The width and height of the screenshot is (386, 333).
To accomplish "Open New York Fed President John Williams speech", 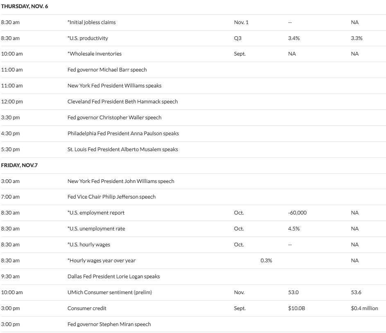I will (x=121, y=181).
